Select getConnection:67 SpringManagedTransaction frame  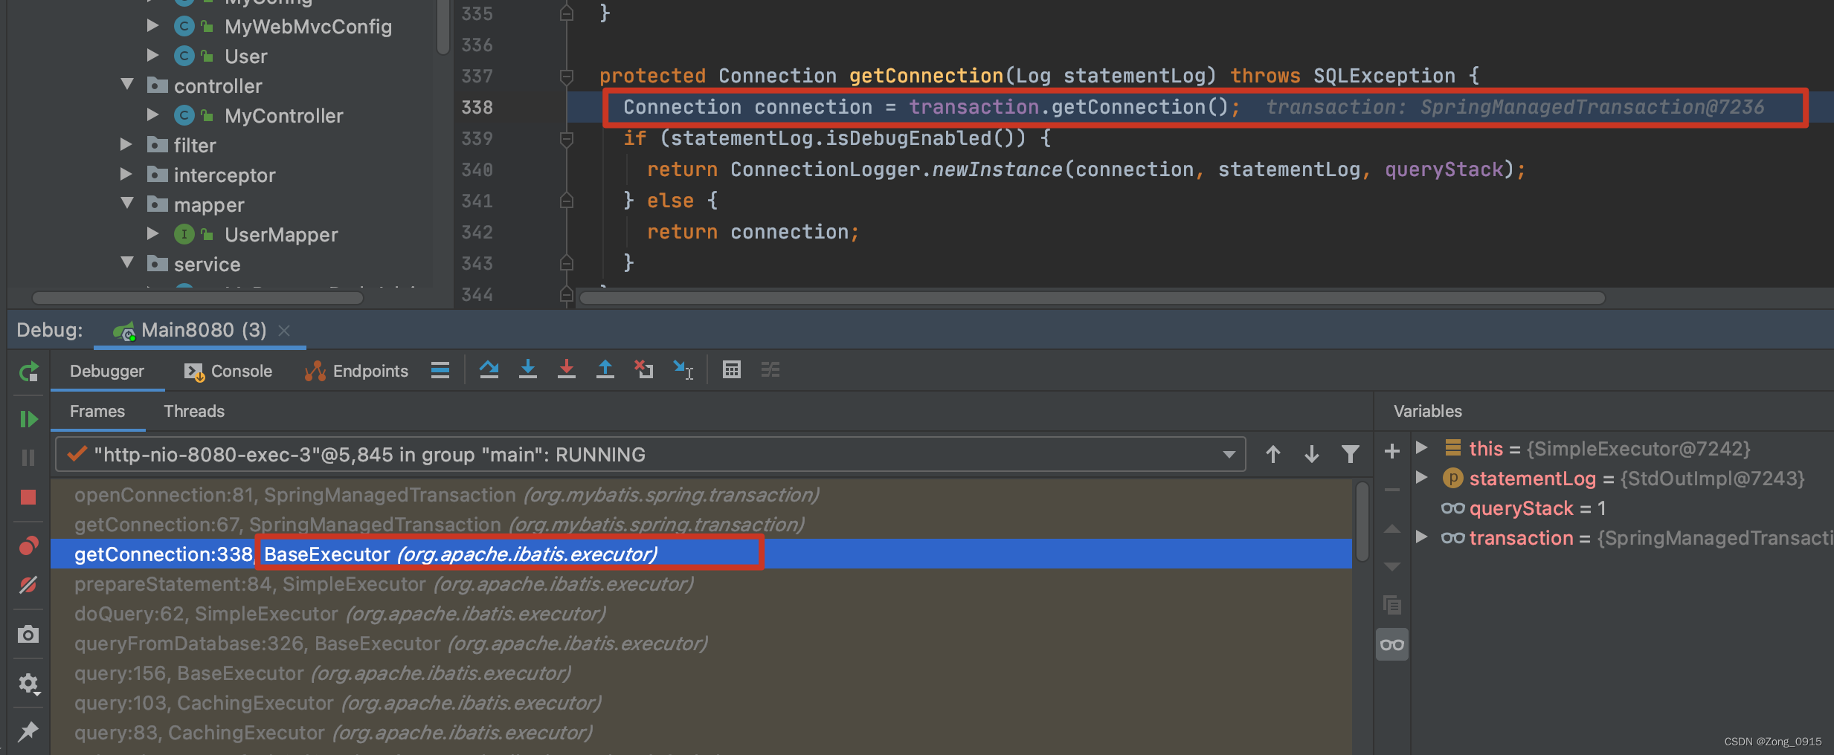click(x=701, y=525)
